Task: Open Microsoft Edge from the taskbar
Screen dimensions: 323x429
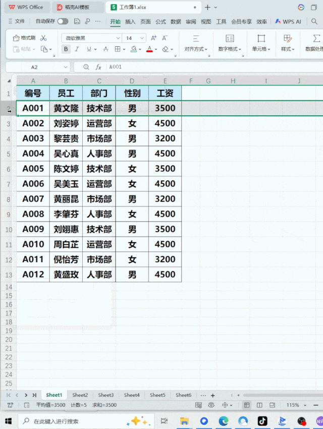Action: point(224,421)
